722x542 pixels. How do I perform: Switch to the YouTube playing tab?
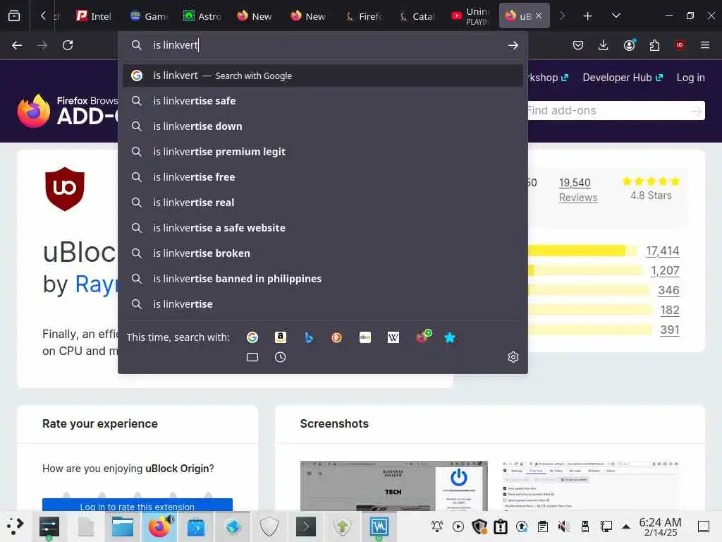click(x=470, y=16)
